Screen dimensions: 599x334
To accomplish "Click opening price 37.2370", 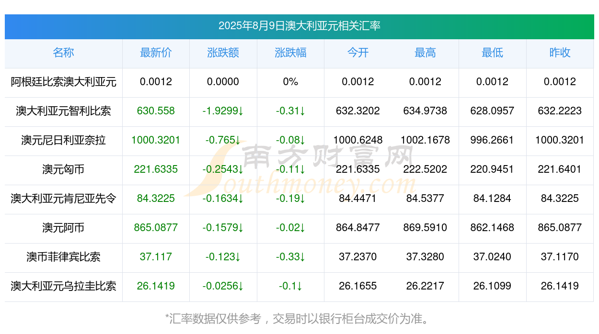I will tap(358, 257).
